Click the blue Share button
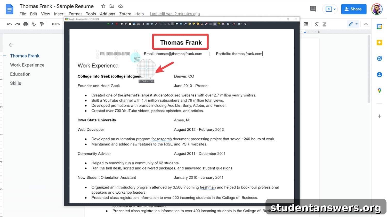 (x=354, y=9)
